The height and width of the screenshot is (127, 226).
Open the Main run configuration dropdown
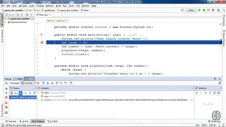191,10
